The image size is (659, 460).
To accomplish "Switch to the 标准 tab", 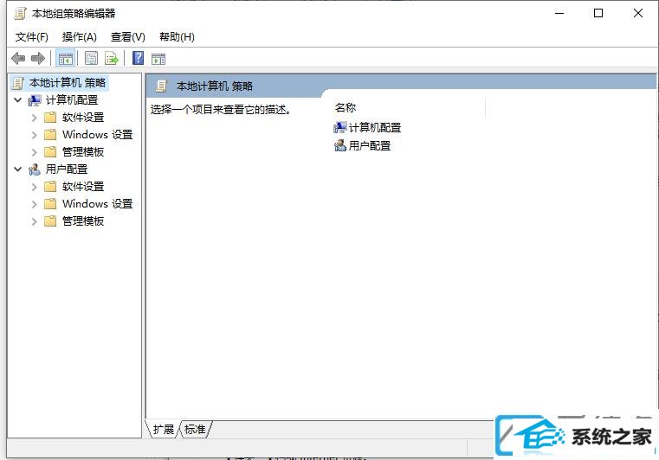I will (x=195, y=429).
